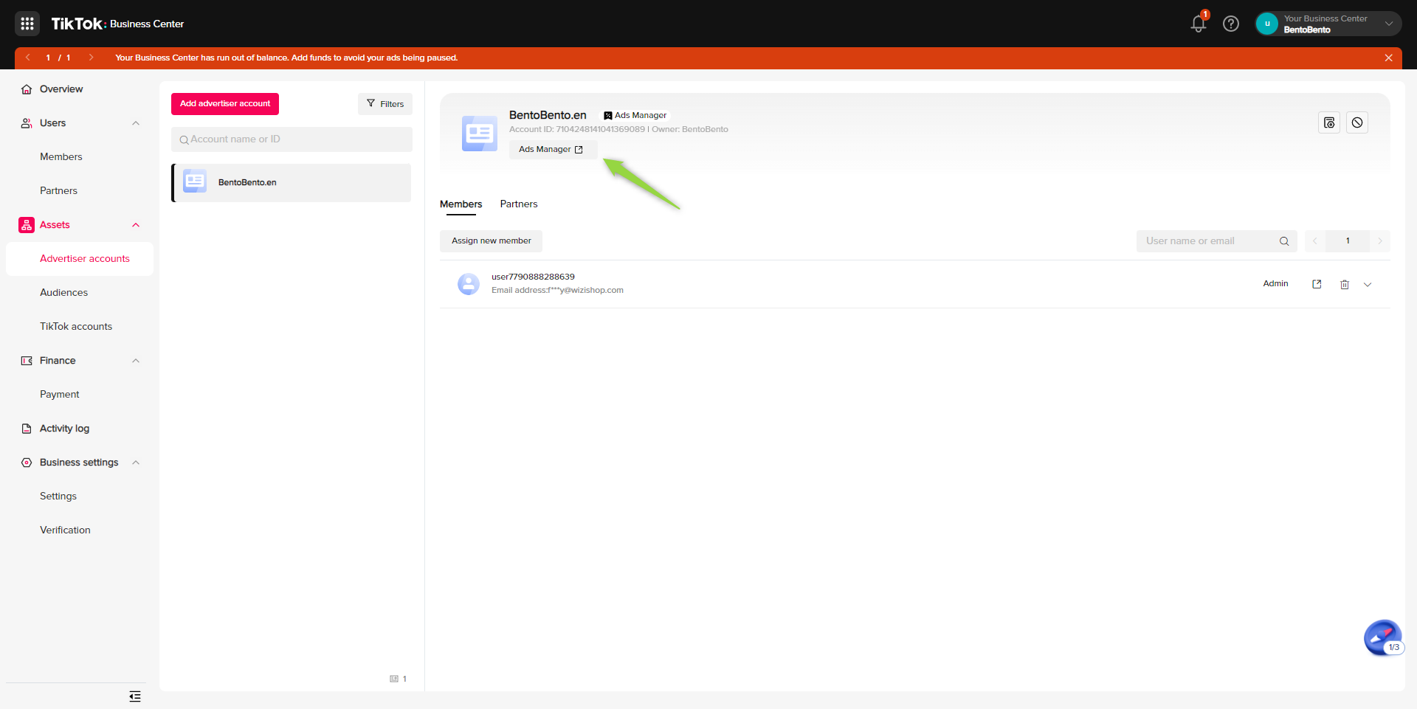Click the avatar of user7790888288639
This screenshot has height=709, width=1417.
click(x=469, y=284)
